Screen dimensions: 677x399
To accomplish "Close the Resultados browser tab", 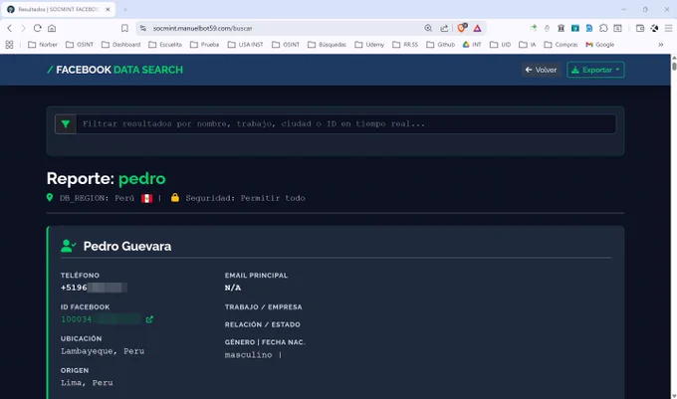I will point(108,9).
